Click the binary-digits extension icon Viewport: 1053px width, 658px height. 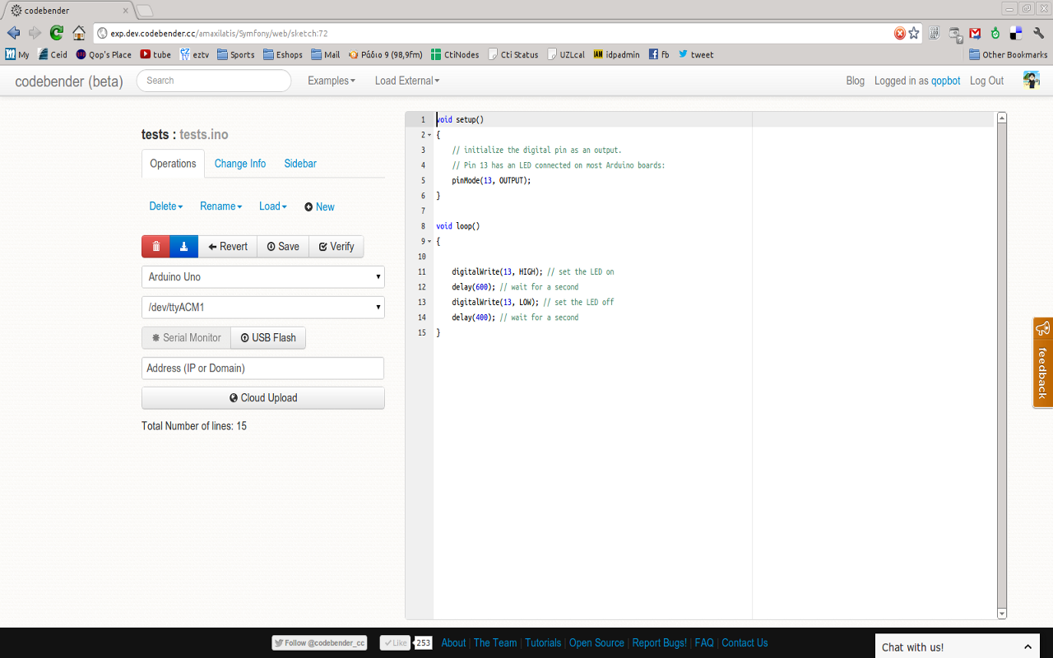[935, 33]
